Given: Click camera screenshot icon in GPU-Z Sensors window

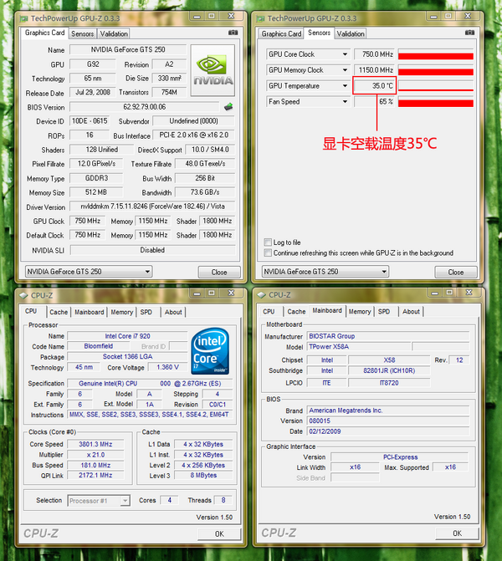Looking at the screenshot, I should pos(469,33).
